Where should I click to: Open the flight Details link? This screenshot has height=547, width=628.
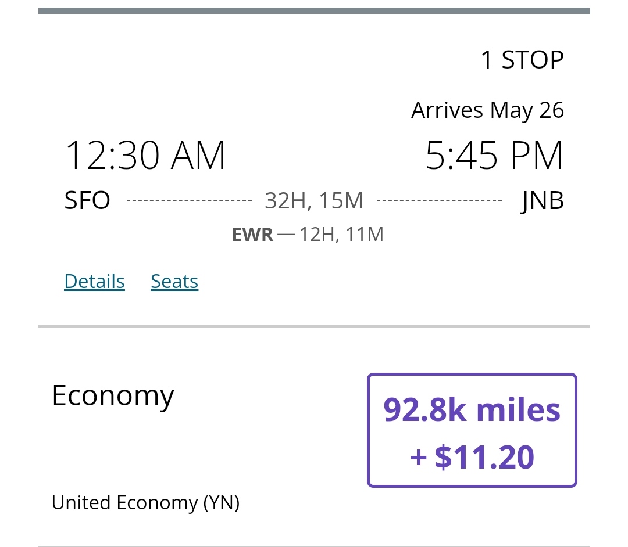coord(94,281)
